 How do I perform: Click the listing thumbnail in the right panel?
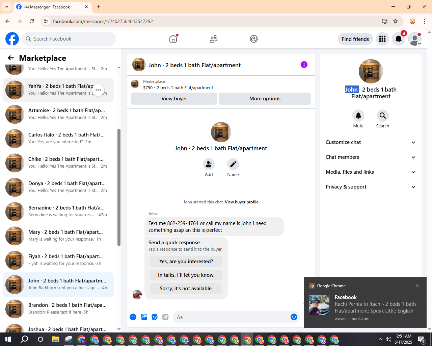coord(371,71)
